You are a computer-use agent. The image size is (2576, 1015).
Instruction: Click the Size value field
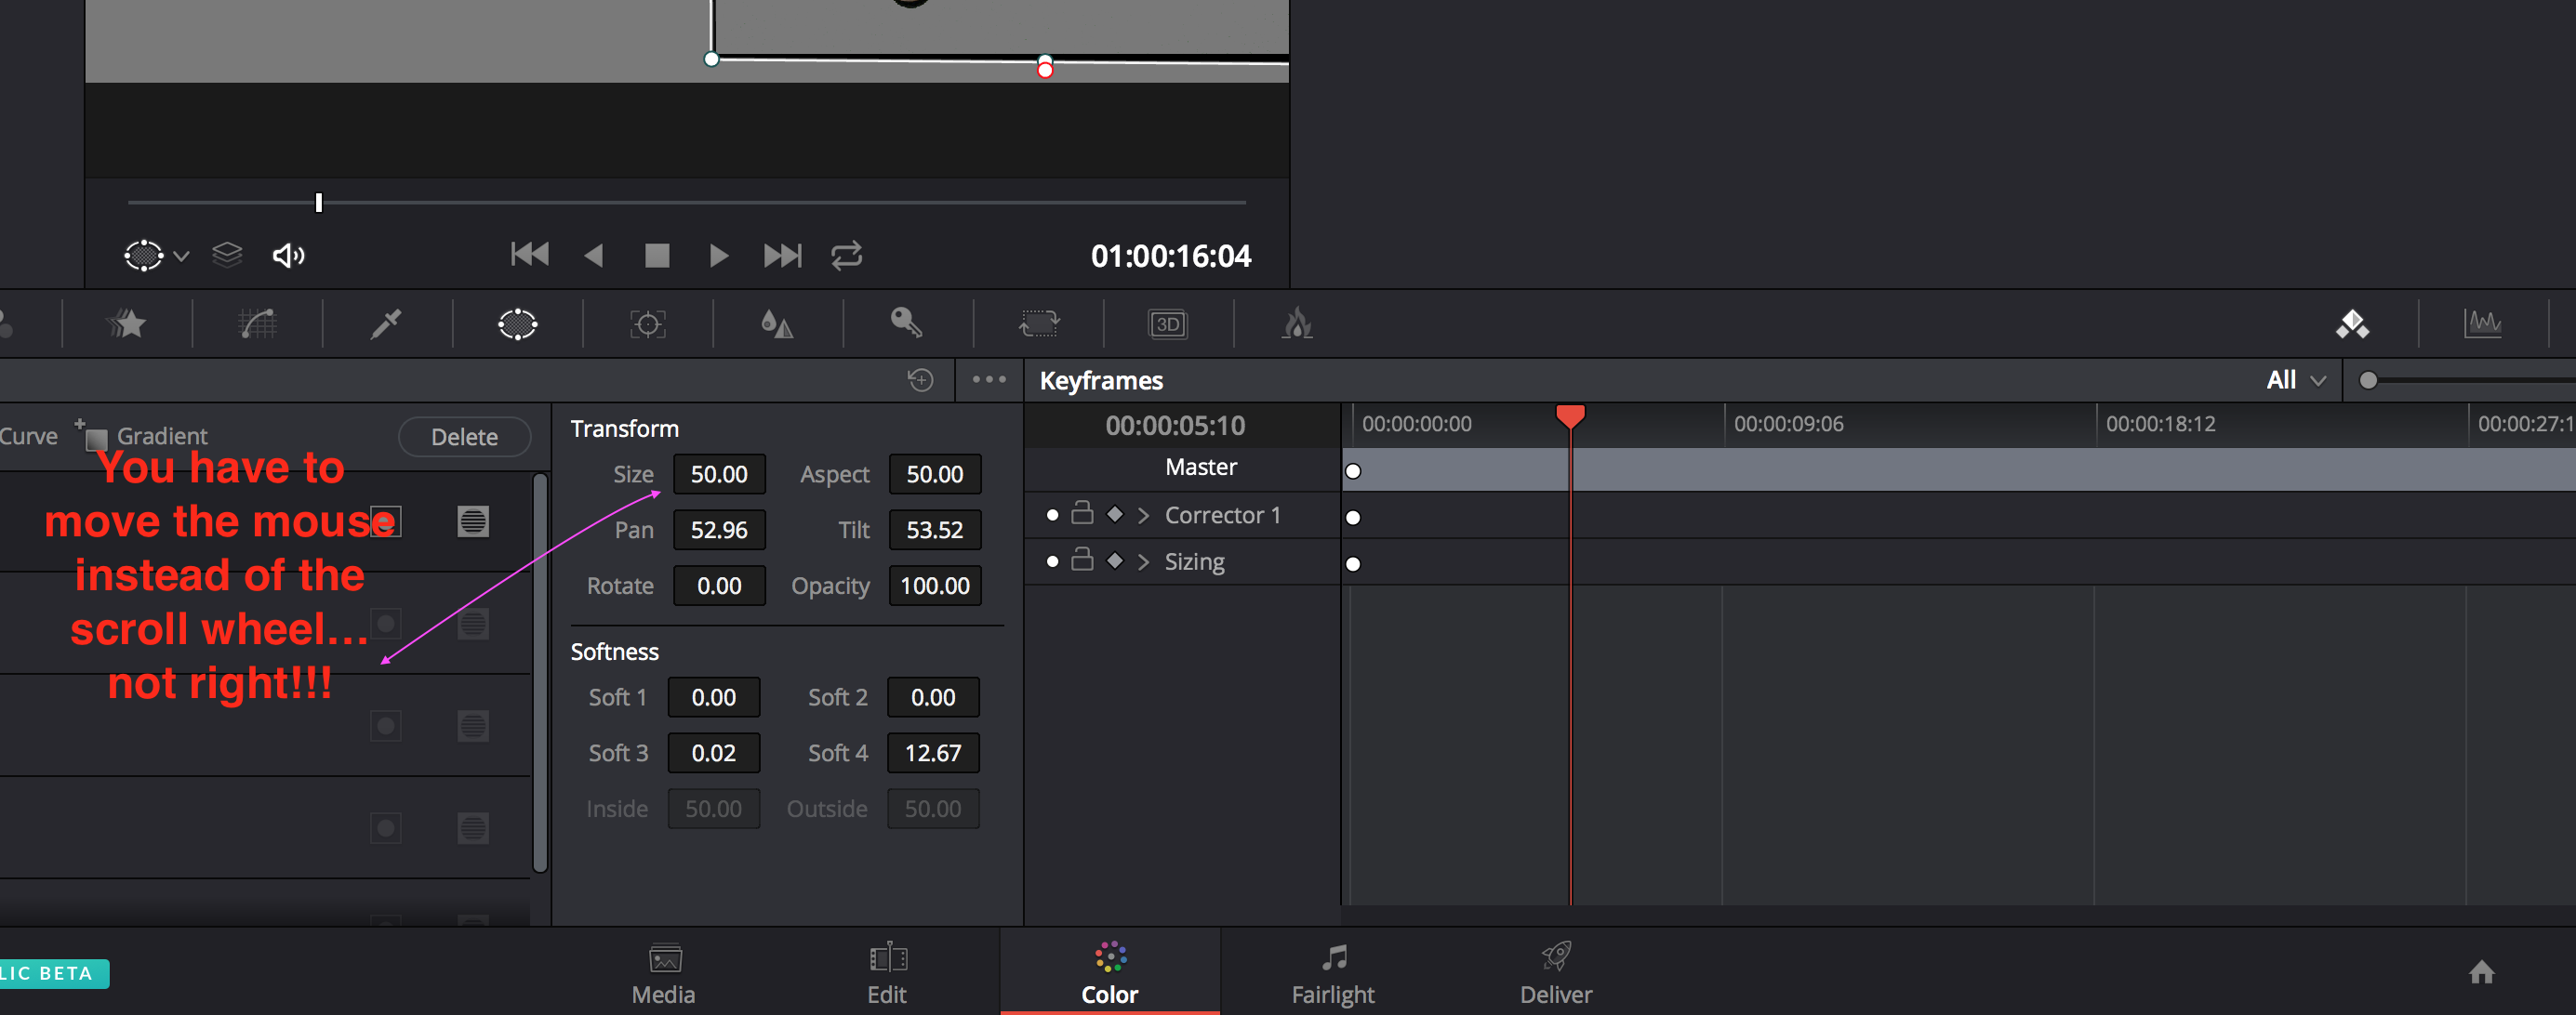[x=719, y=475]
